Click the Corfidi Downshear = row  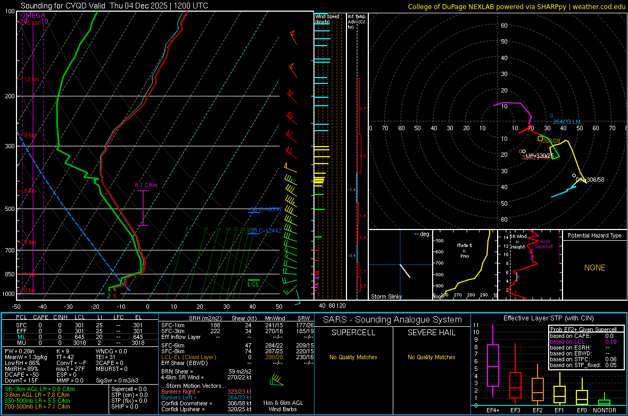point(206,403)
